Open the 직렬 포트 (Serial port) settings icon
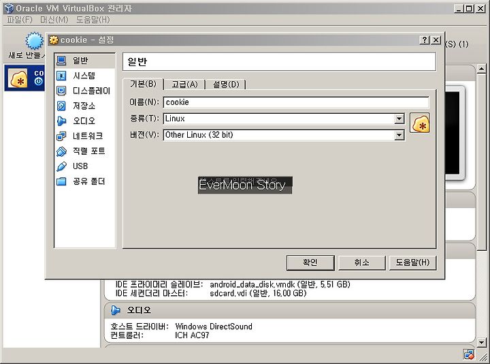 click(61, 151)
